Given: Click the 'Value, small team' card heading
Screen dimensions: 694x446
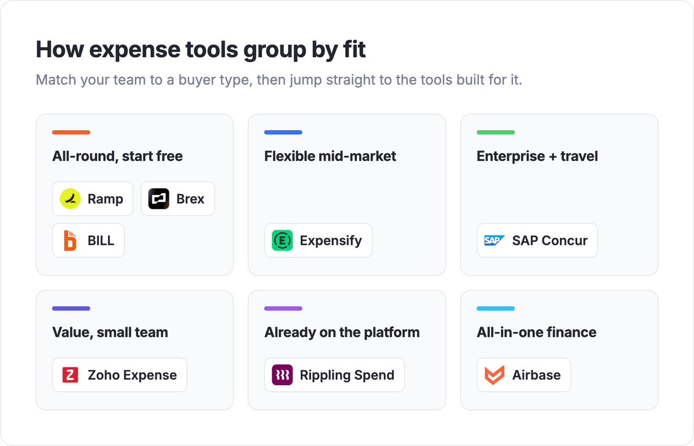Looking at the screenshot, I should [x=110, y=333].
